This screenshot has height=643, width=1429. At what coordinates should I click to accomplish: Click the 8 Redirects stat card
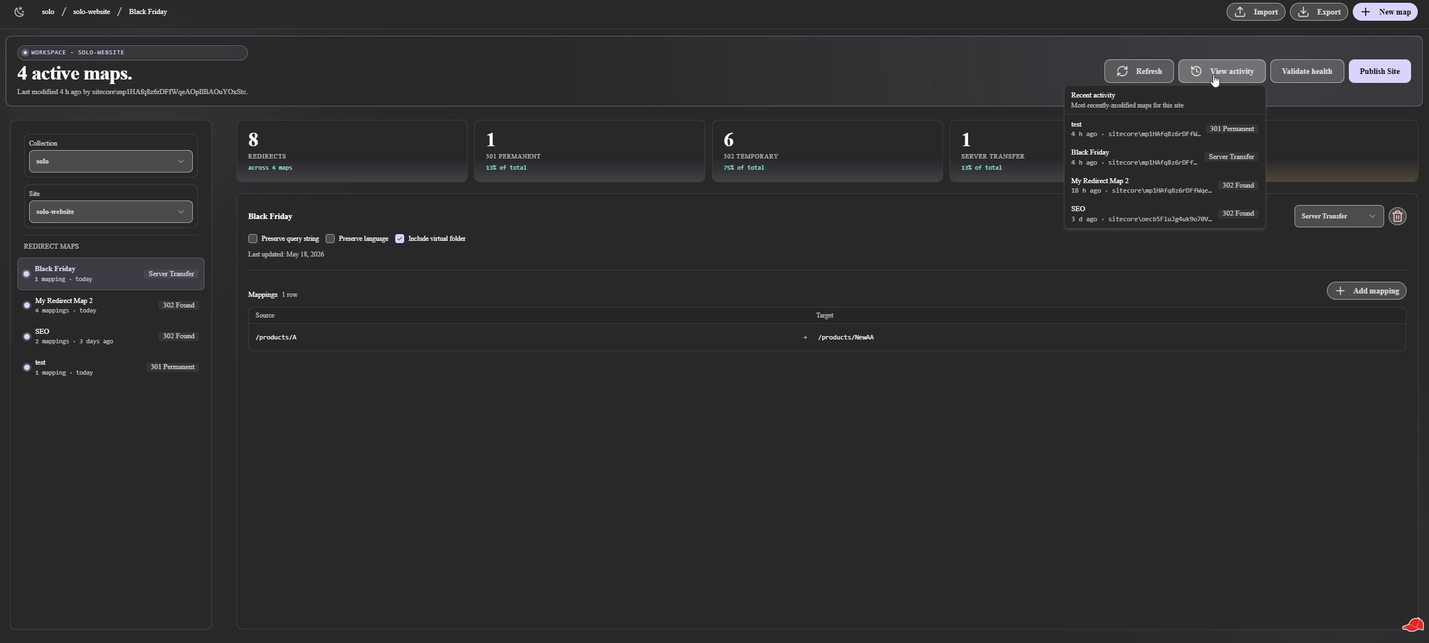coord(352,151)
